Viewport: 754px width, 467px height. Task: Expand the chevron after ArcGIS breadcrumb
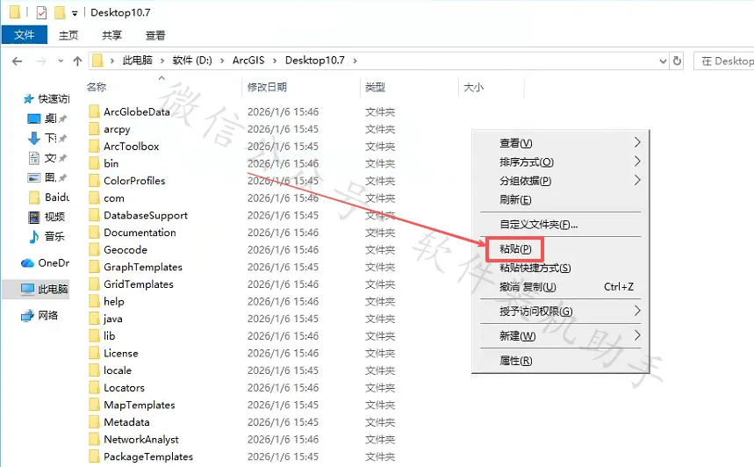click(x=275, y=61)
